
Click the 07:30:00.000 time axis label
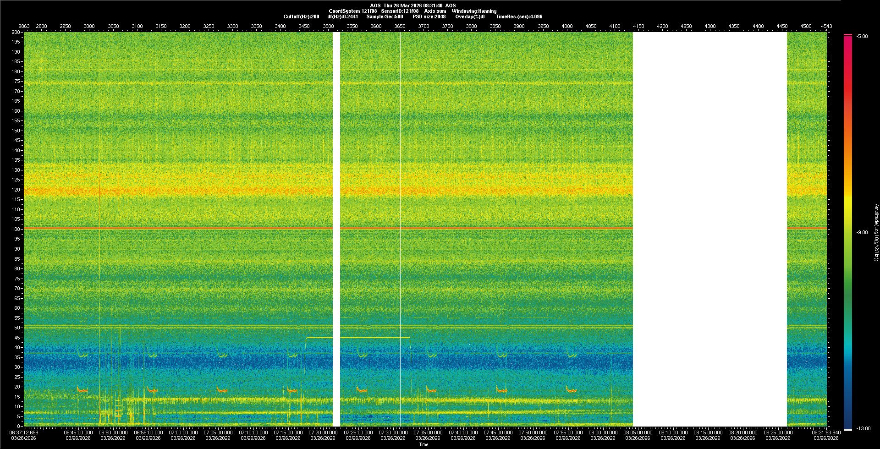point(393,433)
